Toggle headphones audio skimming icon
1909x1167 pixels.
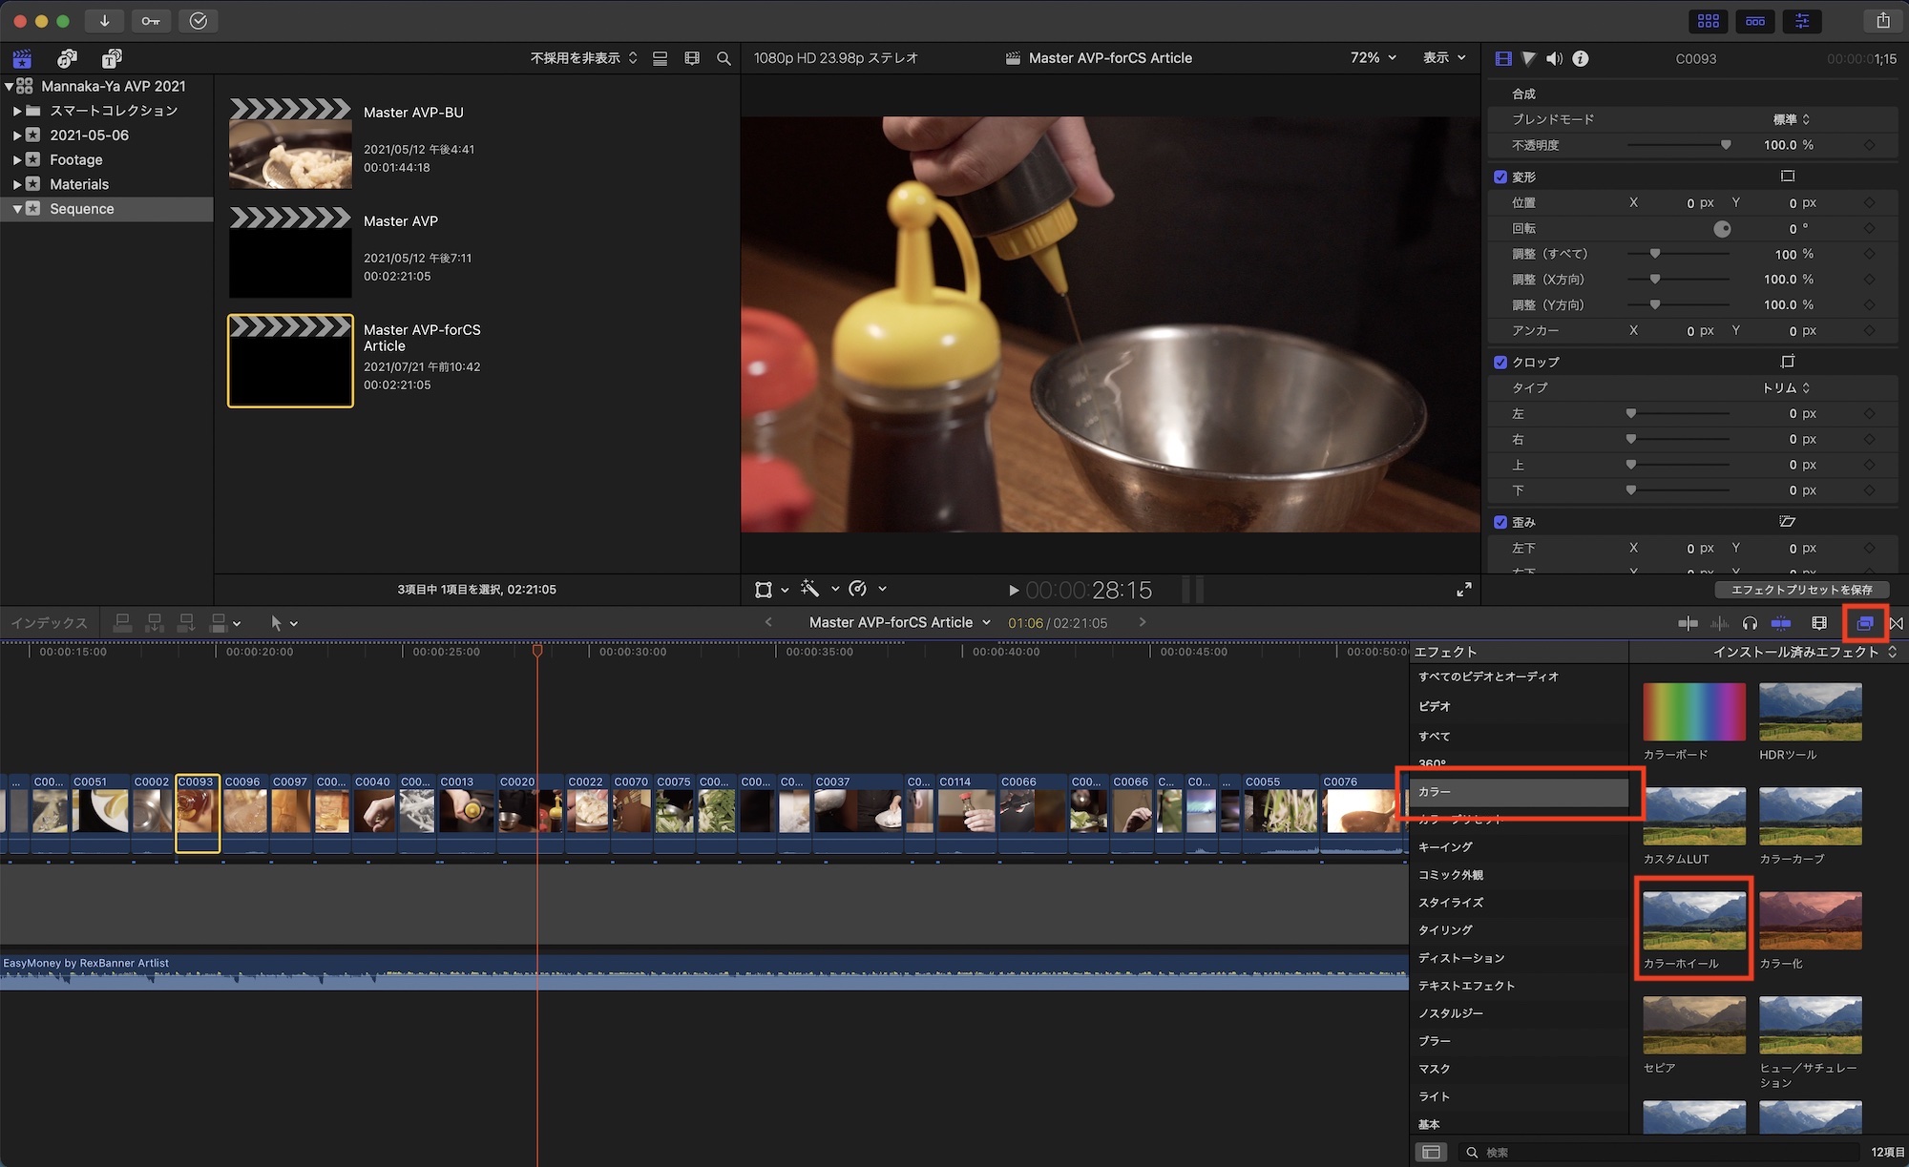pyautogui.click(x=1750, y=623)
